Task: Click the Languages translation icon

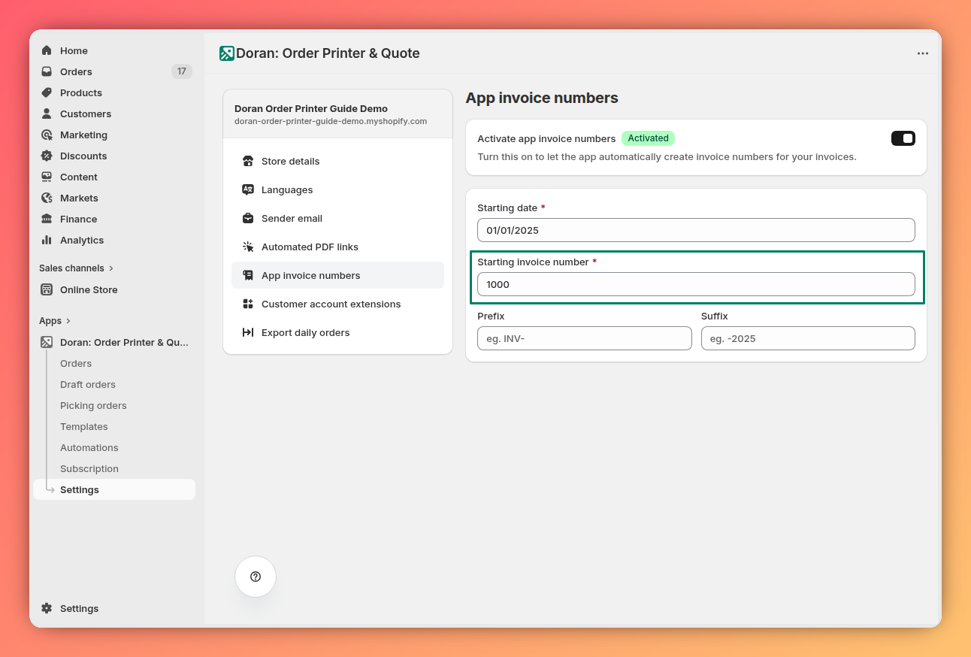Action: tap(248, 189)
